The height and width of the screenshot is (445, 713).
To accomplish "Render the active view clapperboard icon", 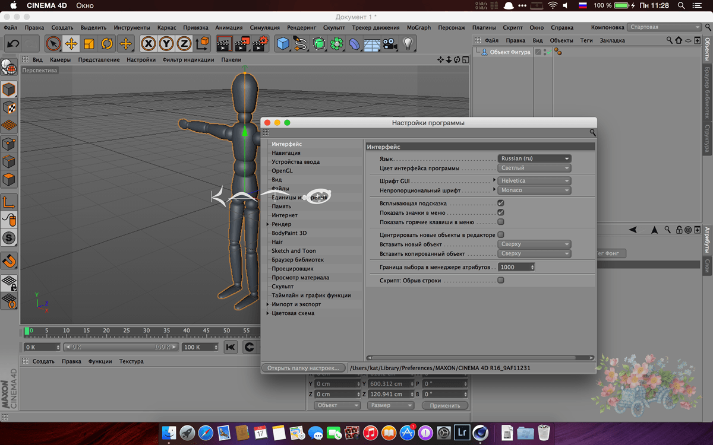I will click(x=224, y=44).
